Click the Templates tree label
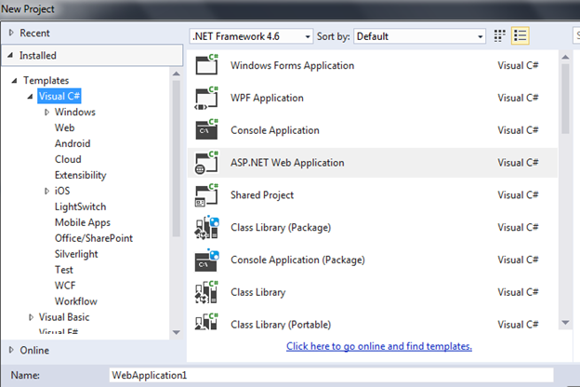 (x=46, y=80)
